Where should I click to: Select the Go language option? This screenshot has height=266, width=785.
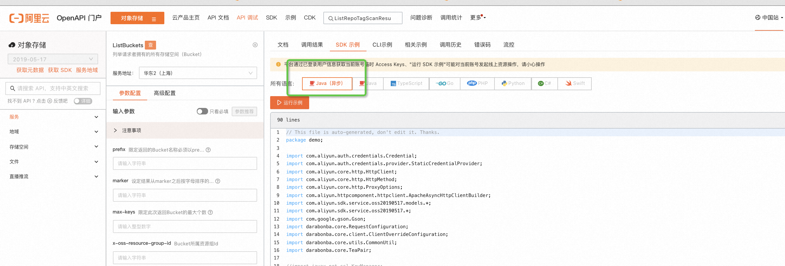445,83
